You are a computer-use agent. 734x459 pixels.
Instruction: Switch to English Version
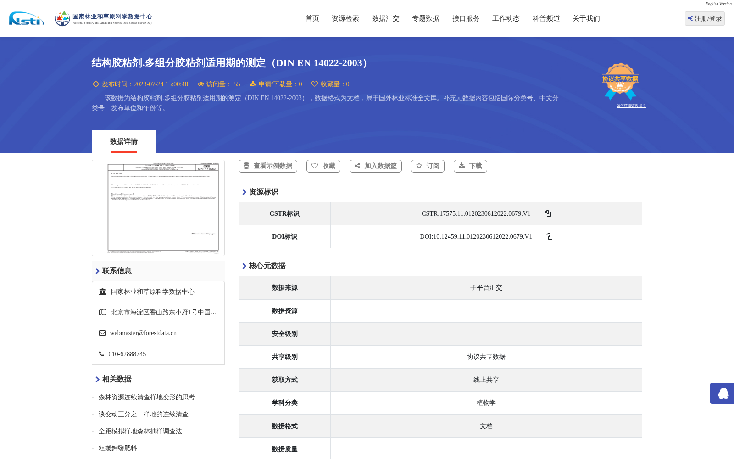(x=718, y=4)
